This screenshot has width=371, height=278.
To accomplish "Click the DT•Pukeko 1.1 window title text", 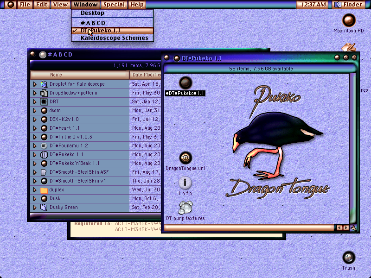I will [x=202, y=58].
